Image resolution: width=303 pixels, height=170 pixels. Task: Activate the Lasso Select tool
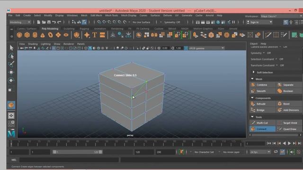pyautogui.click(x=11, y=56)
